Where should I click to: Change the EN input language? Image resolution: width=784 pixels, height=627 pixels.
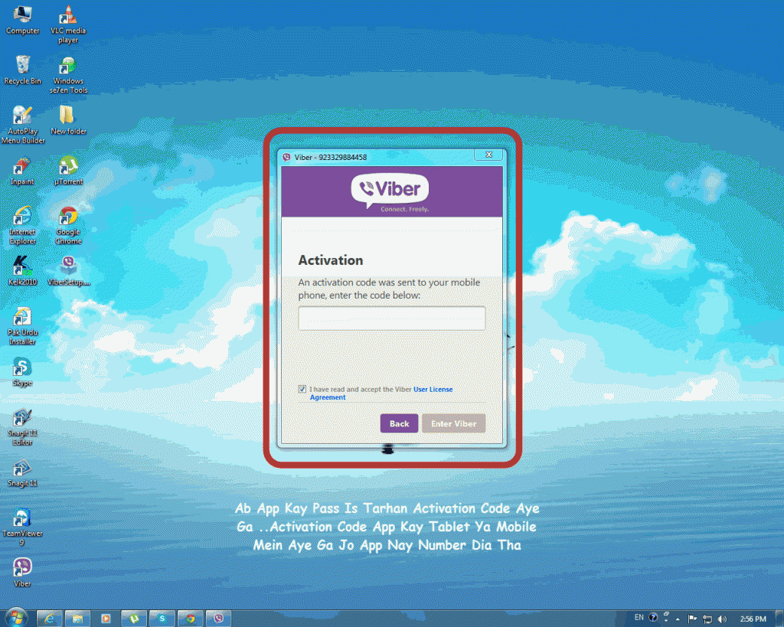(639, 618)
